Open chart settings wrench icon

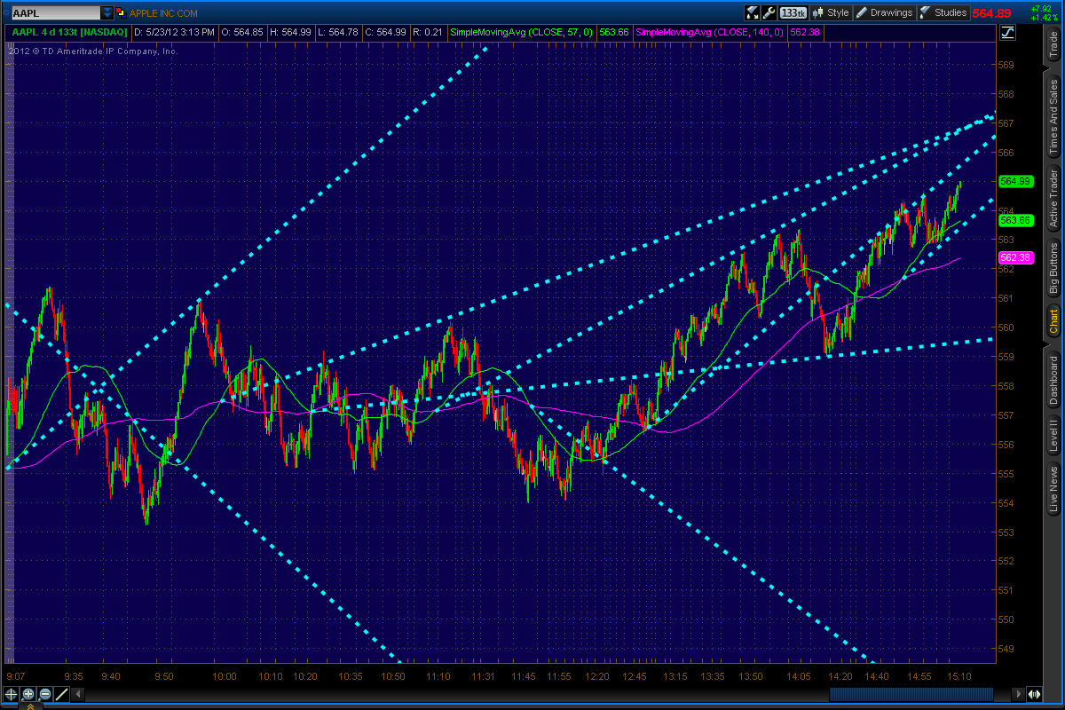769,12
